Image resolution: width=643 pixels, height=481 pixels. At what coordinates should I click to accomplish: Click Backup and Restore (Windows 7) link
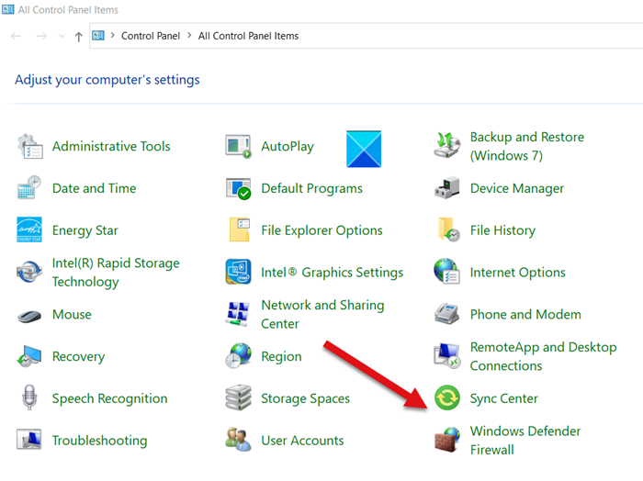[527, 146]
